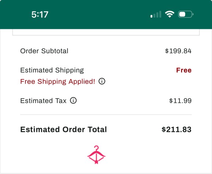This screenshot has height=174, width=212.
Task: Tap the Estimated Shipping label
Action: coord(52,70)
